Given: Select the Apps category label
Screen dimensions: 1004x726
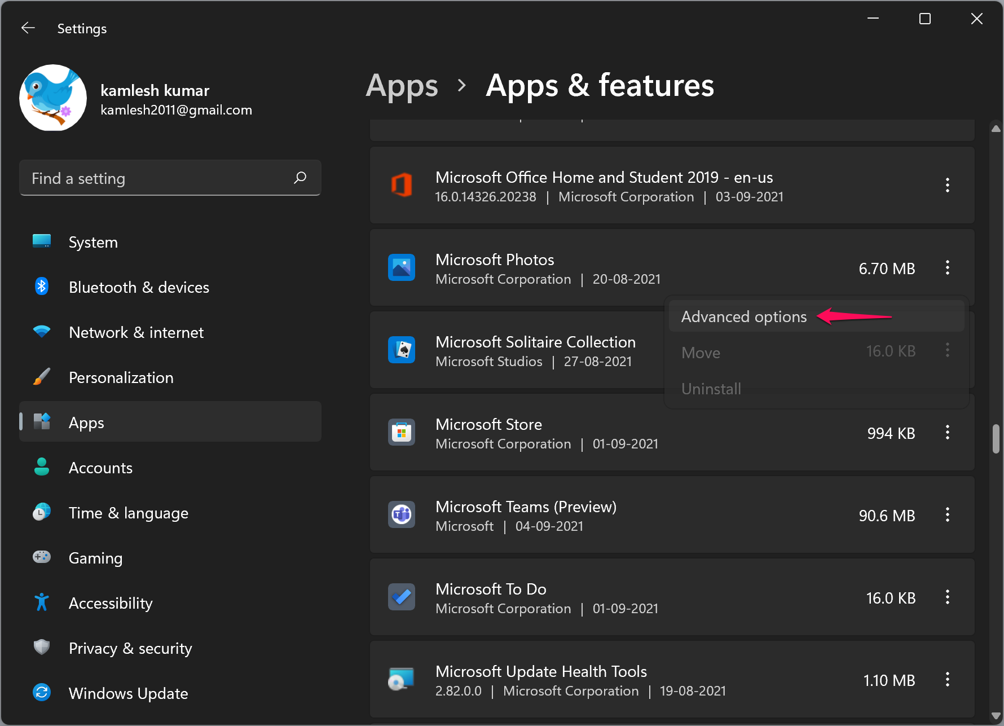Looking at the screenshot, I should pos(86,423).
